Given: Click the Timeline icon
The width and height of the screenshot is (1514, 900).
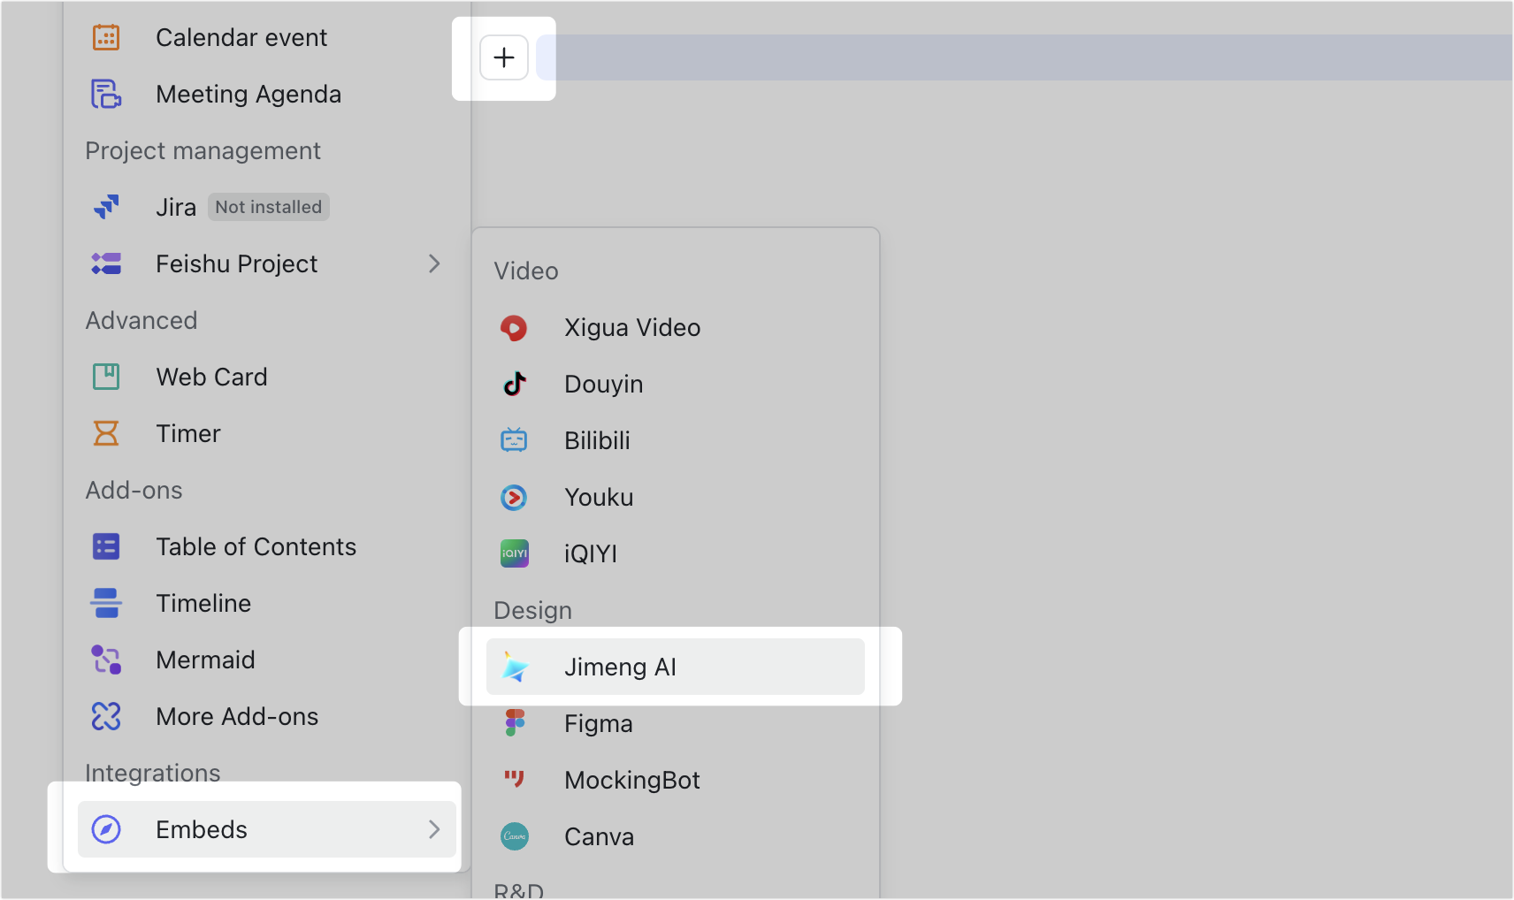Looking at the screenshot, I should pyautogui.click(x=106, y=603).
